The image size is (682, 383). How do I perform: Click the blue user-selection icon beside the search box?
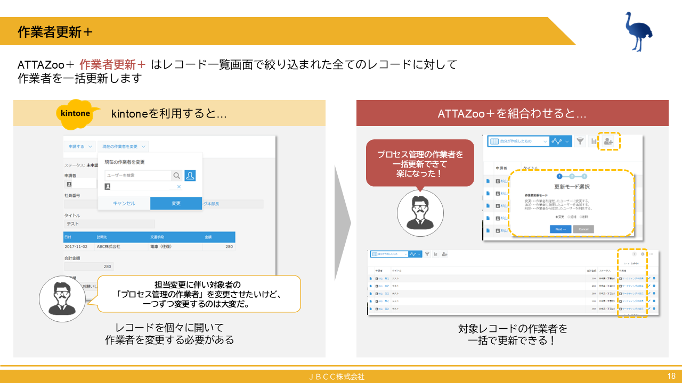(x=190, y=176)
